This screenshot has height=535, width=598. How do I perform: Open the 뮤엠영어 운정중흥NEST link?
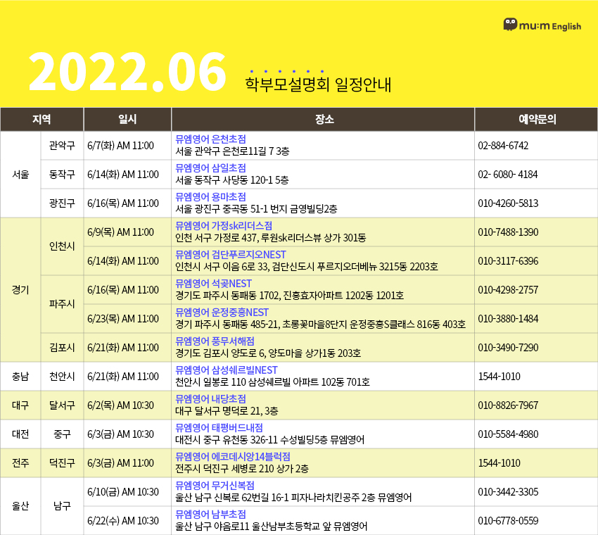[x=222, y=312]
